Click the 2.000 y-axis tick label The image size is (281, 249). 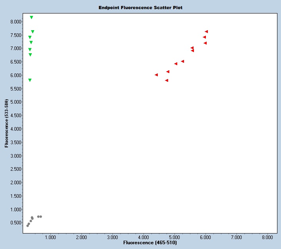tap(16, 183)
